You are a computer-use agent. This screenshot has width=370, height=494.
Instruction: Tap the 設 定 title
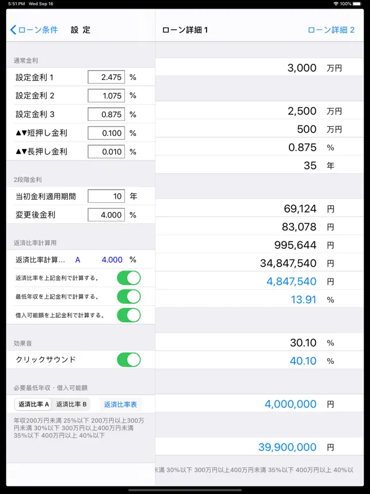(x=81, y=30)
